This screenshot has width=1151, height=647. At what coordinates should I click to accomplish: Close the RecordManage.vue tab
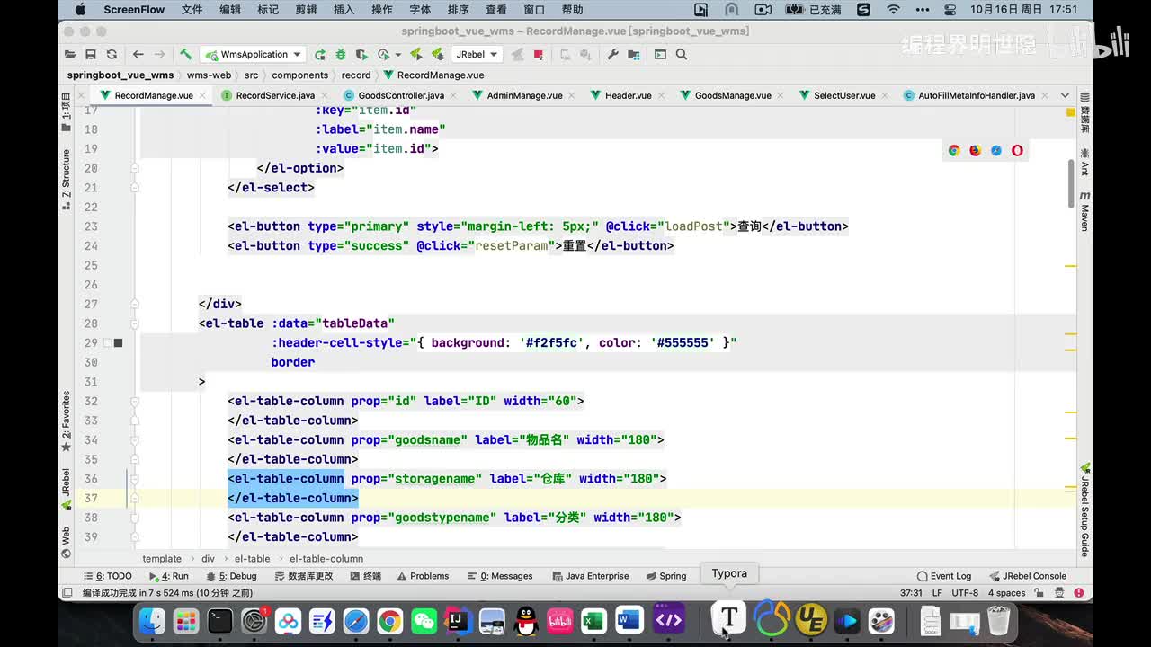click(202, 95)
